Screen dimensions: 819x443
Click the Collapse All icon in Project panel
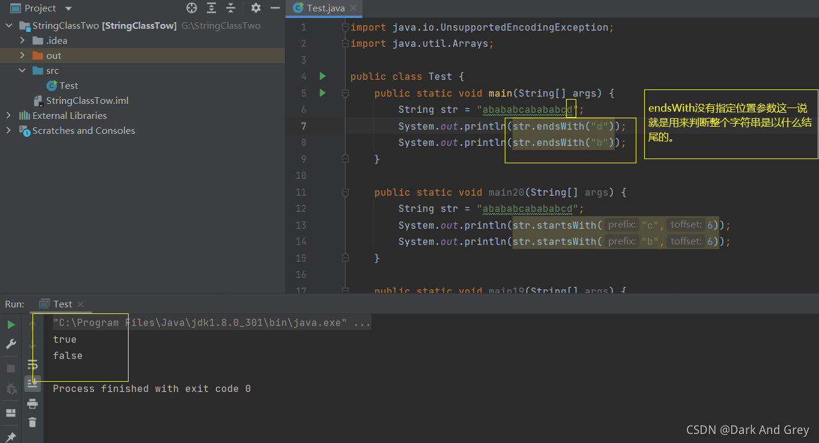[x=231, y=8]
